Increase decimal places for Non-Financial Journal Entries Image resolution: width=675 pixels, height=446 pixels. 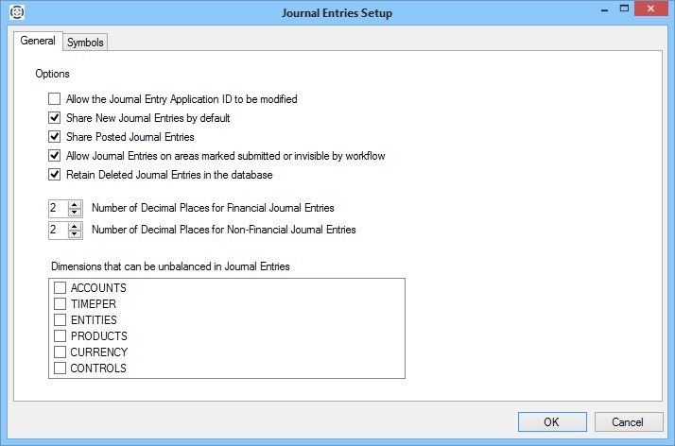coord(76,225)
